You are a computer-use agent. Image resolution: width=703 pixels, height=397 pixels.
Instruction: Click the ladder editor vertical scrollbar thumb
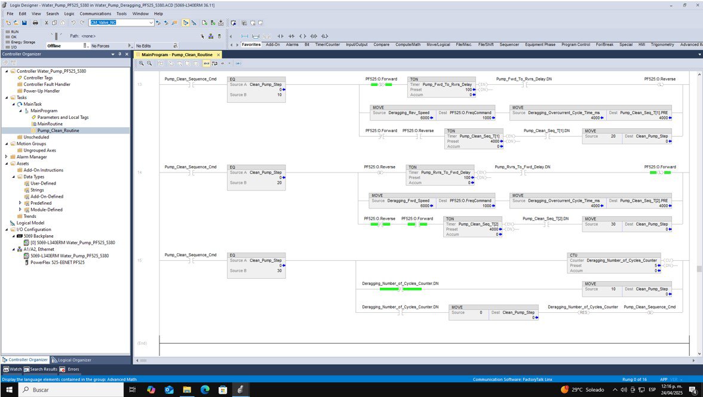coord(699,269)
